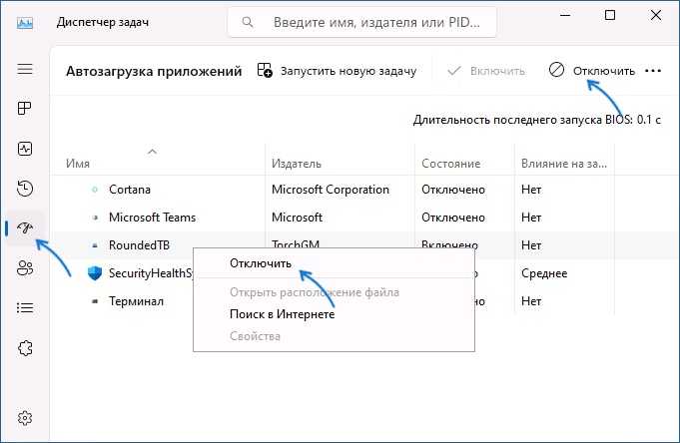Screen dimensions: 680x443
Task: Click Нет impact in the Терминал row
Action: point(531,301)
